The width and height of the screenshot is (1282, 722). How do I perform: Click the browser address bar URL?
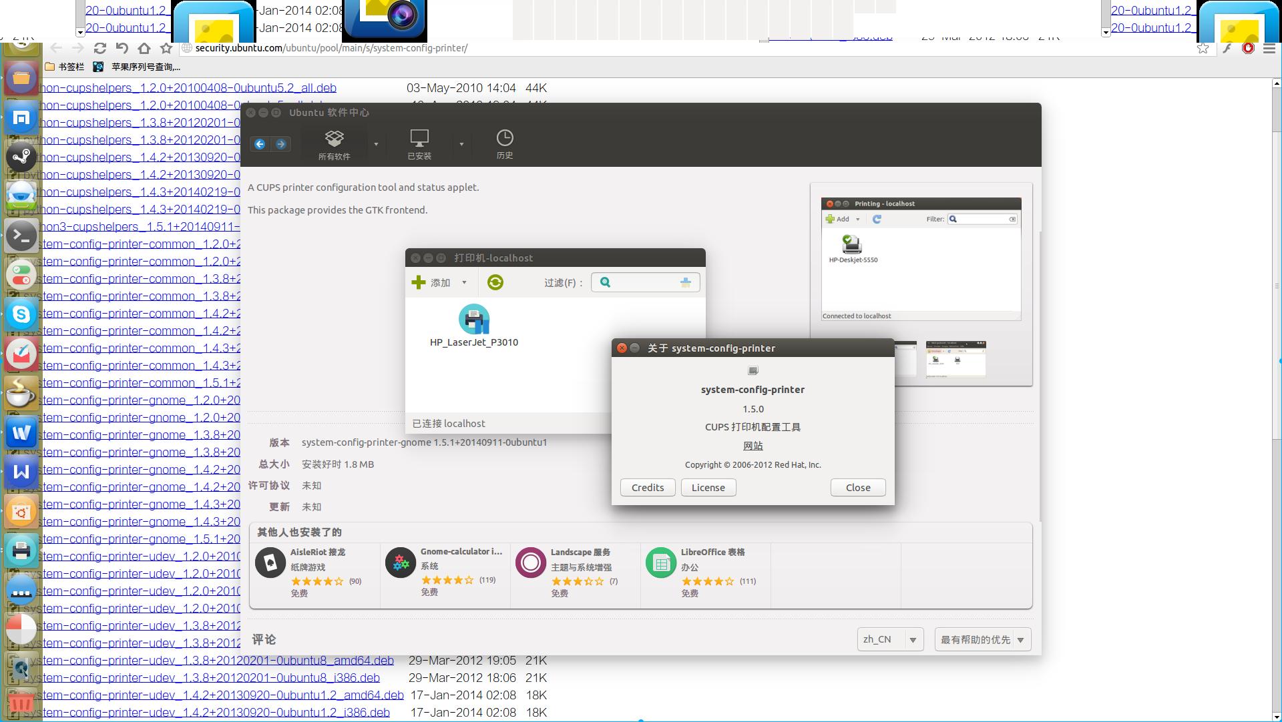pos(331,48)
